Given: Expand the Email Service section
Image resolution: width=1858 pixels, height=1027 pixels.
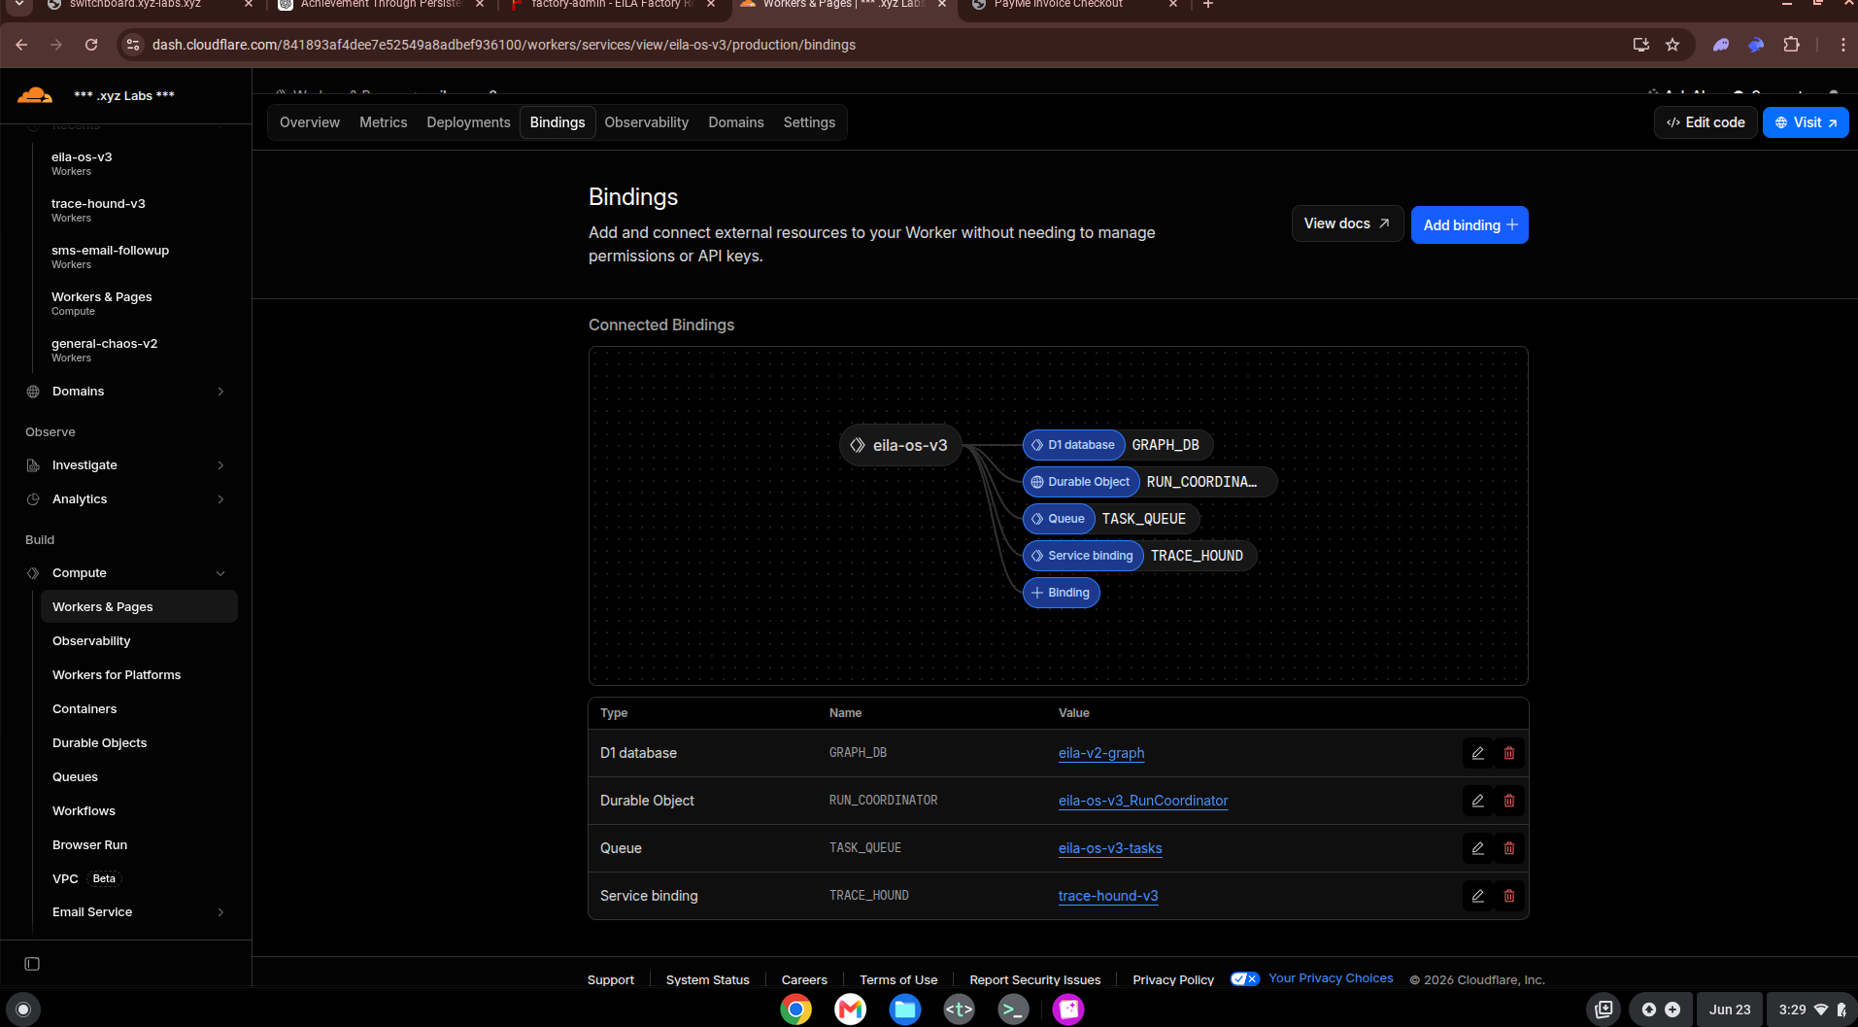Looking at the screenshot, I should pyautogui.click(x=139, y=912).
